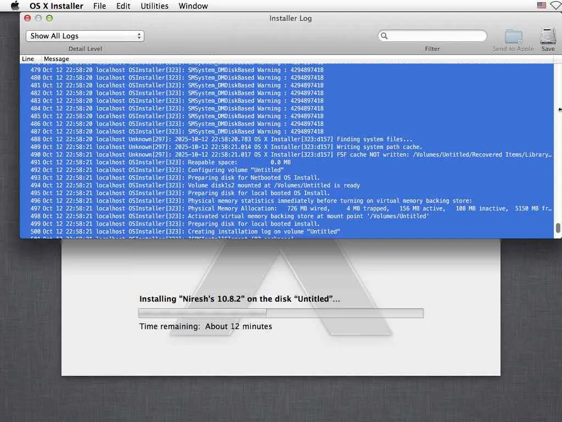The image size is (562, 422).
Task: Click the US flag input source icon
Action: pos(542,5)
